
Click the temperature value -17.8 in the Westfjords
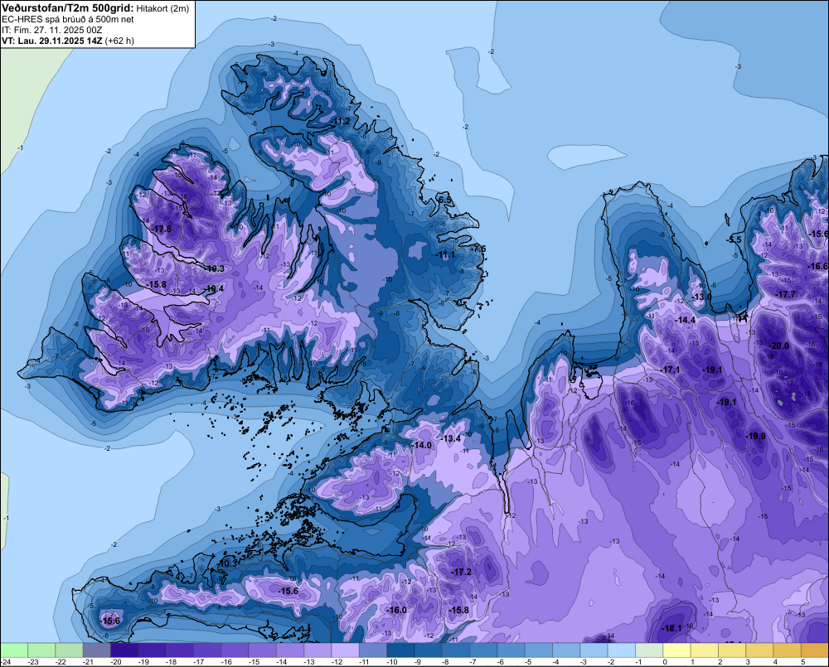(161, 229)
